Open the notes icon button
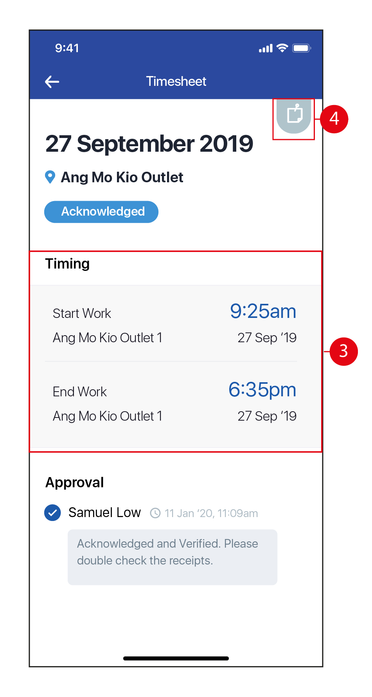 [294, 115]
